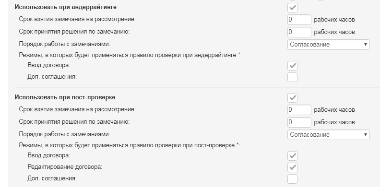Viewport: 380px width, 189px height.
Task: Disable the 'Редактирование договора' checkbox
Action: click(x=292, y=167)
